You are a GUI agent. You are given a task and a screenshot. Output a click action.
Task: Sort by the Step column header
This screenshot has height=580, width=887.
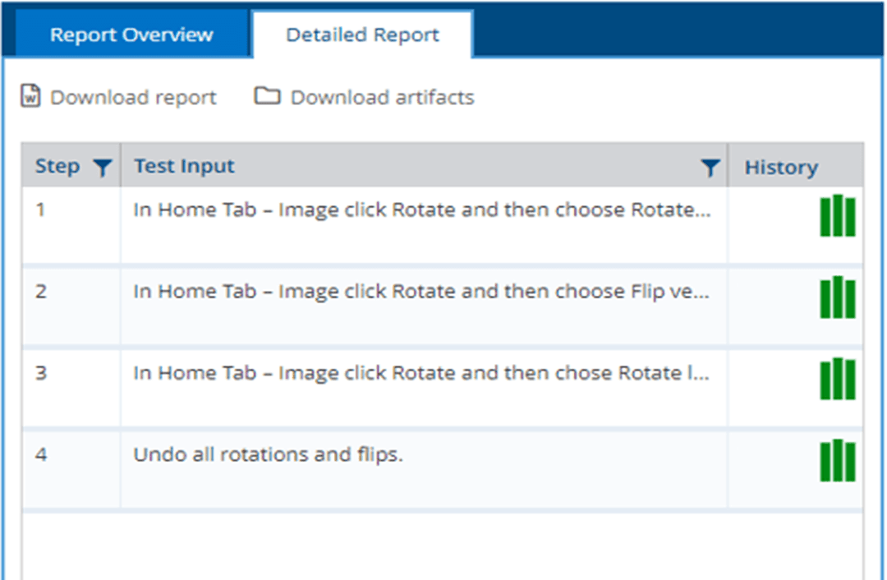pyautogui.click(x=57, y=167)
